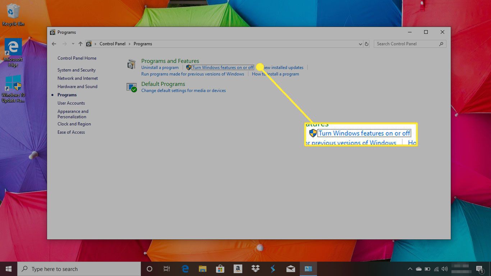
Task: Select Hardware and Sound category
Action: 77,87
